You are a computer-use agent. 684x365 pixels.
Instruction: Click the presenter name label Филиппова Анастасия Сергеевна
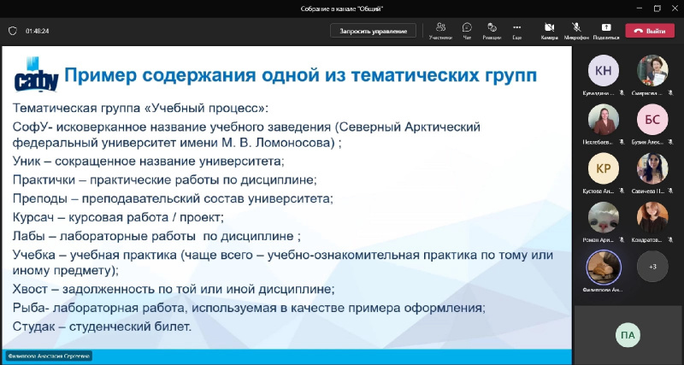click(49, 356)
